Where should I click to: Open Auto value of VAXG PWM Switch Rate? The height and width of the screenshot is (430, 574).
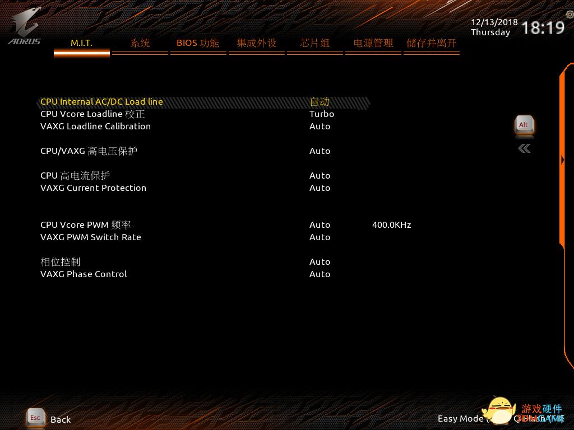(320, 237)
